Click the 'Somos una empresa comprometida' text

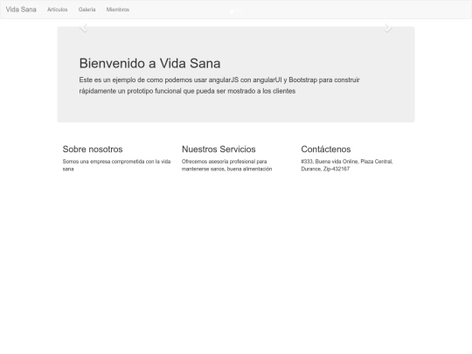point(117,165)
